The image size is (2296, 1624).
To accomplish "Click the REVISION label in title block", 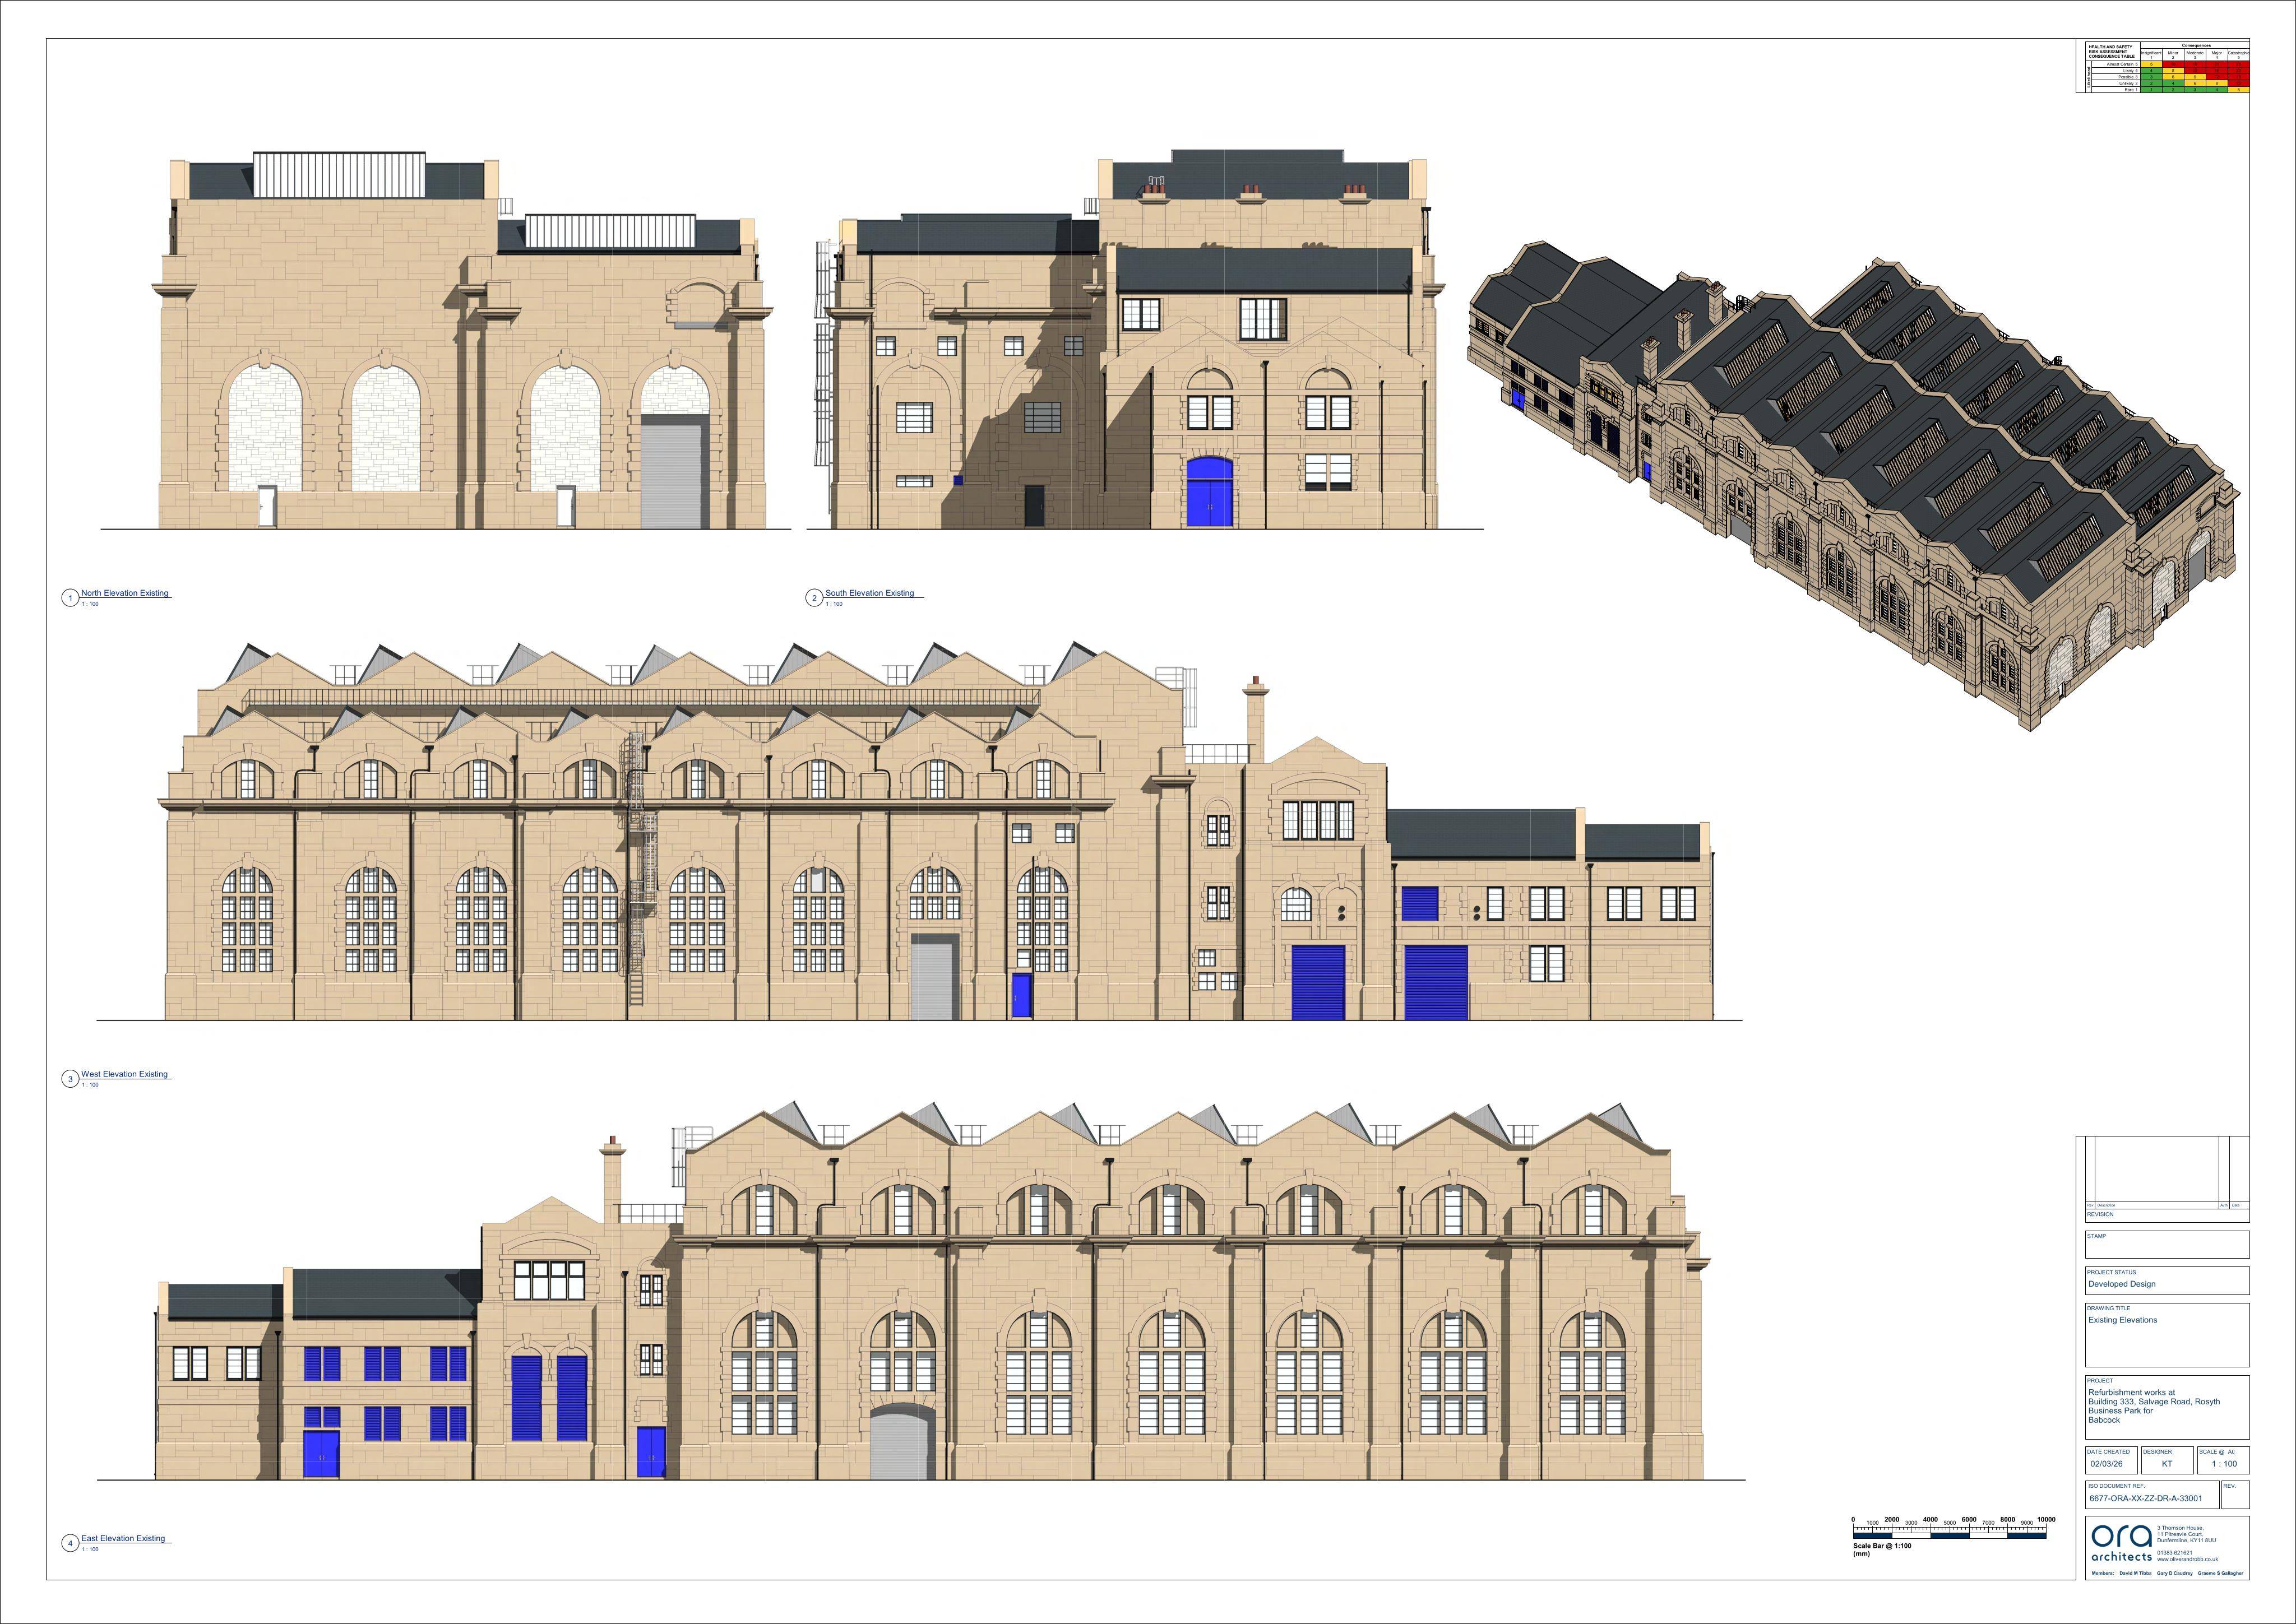I will [x=2101, y=1214].
